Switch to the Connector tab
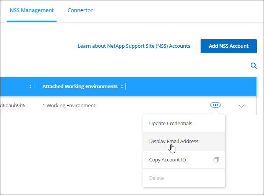 click(x=80, y=10)
